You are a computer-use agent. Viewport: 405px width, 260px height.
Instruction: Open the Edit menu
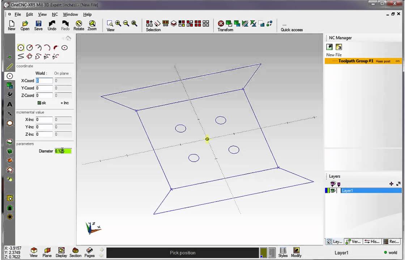click(x=29, y=14)
